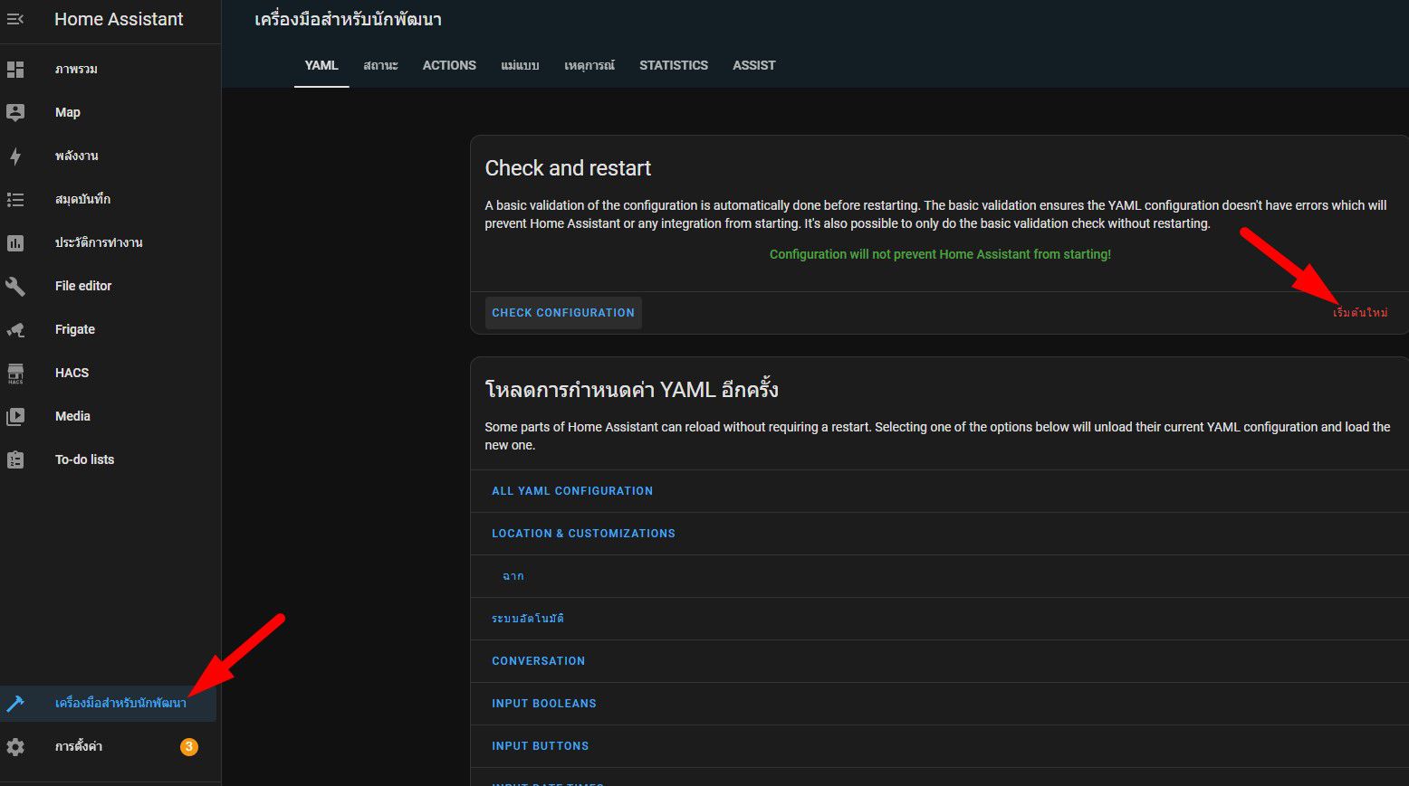Image resolution: width=1409 pixels, height=786 pixels.
Task: Open settings via the gear icon
Action: click(15, 747)
